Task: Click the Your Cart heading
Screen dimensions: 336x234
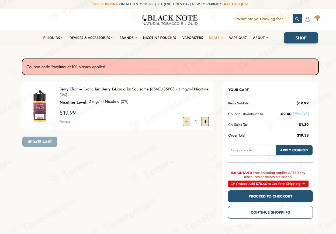Action: pos(238,90)
